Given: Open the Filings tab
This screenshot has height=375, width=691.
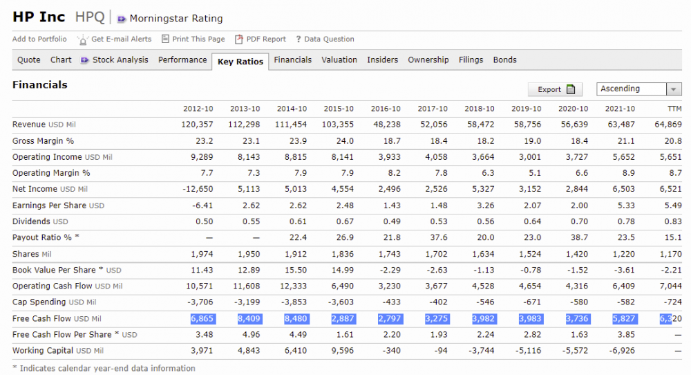Looking at the screenshot, I should pos(471,60).
